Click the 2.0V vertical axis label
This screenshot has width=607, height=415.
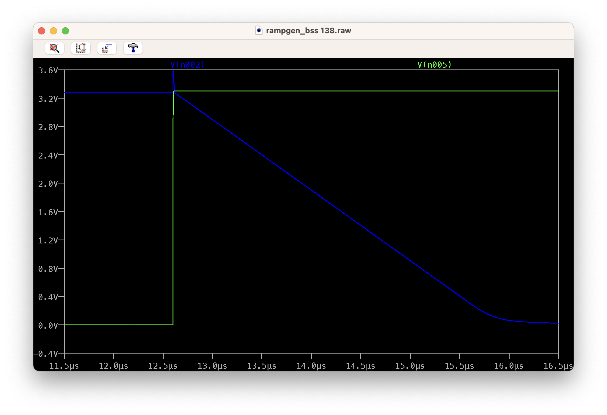pyautogui.click(x=48, y=184)
